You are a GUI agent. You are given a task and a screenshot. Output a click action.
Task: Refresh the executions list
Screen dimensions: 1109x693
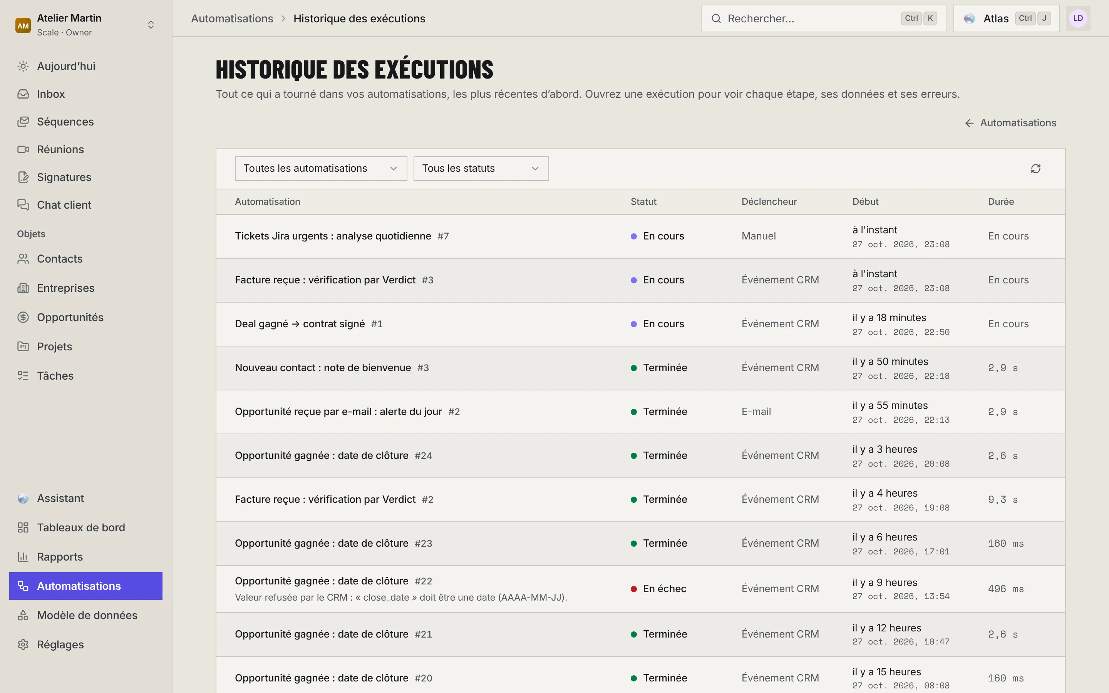[1036, 169]
